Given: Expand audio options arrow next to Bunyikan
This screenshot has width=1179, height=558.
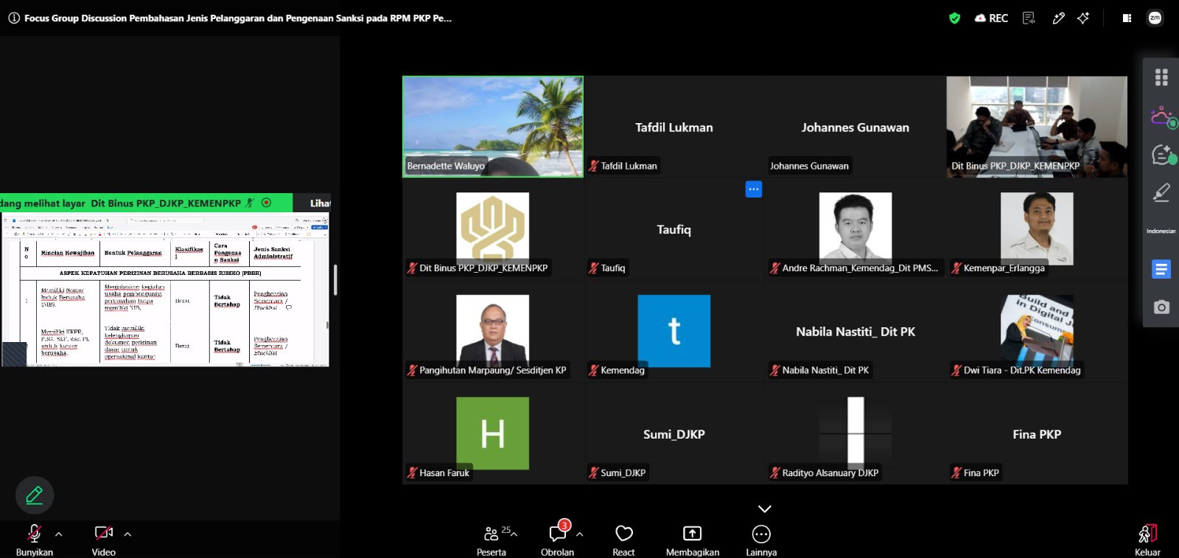Looking at the screenshot, I should click(x=59, y=534).
